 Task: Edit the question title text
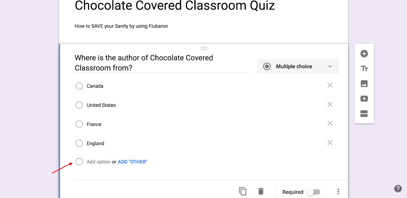pyautogui.click(x=162, y=63)
